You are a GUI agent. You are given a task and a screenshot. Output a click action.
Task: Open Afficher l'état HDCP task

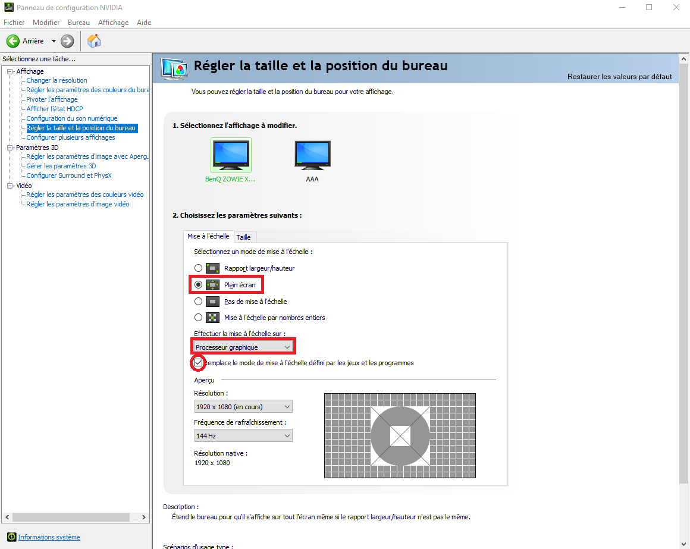point(55,109)
